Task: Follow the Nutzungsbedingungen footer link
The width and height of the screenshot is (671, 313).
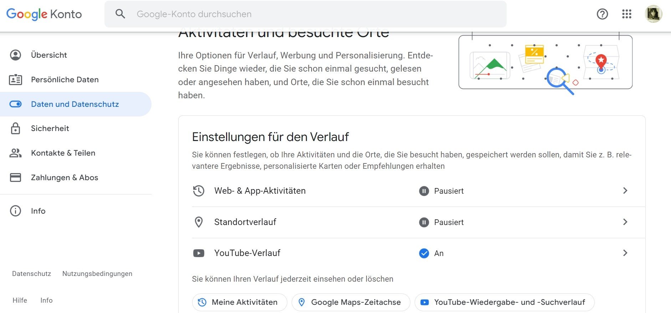Action: 97,274
